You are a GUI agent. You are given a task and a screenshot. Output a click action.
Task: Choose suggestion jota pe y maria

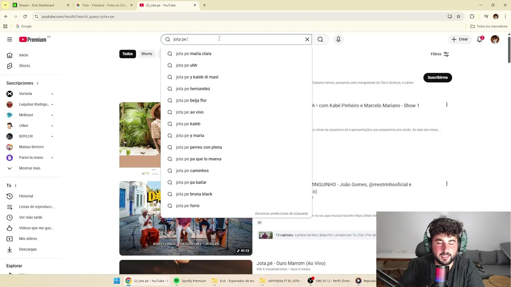236,136
